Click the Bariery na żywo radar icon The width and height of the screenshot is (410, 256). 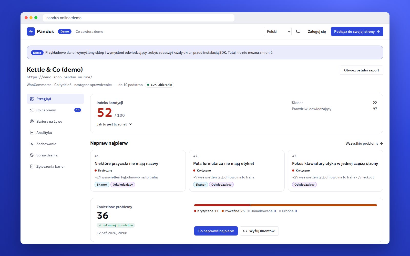point(32,121)
